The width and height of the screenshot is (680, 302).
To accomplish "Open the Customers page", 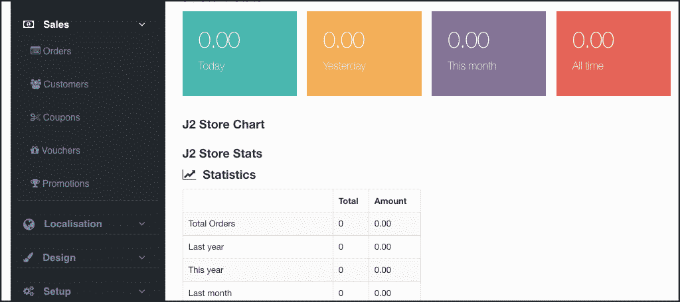I will click(x=66, y=84).
